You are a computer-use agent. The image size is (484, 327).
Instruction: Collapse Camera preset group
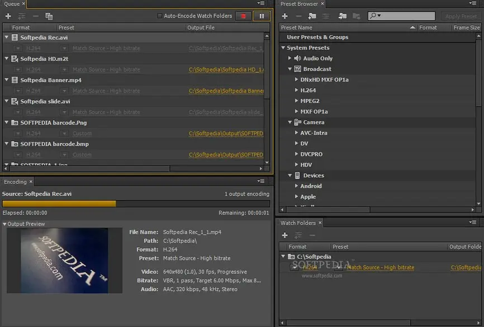[x=290, y=122]
